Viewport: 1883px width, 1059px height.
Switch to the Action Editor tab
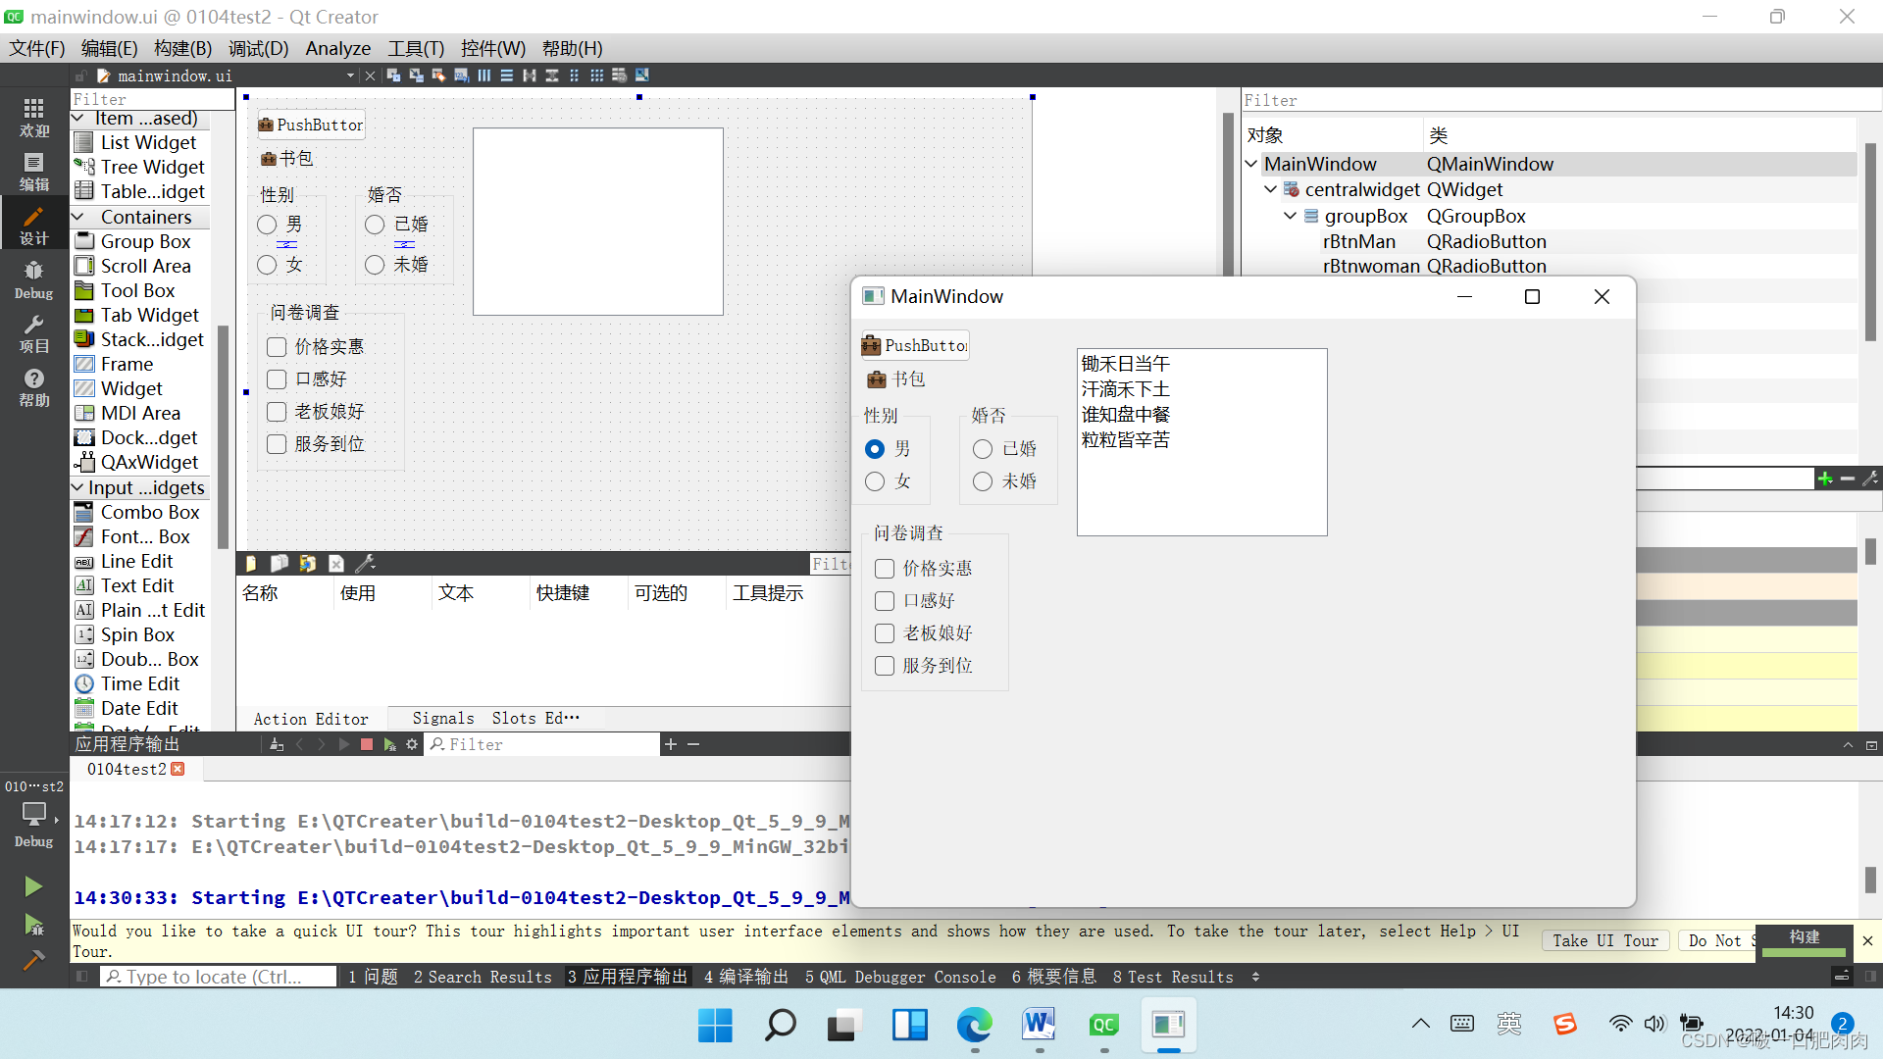(310, 718)
